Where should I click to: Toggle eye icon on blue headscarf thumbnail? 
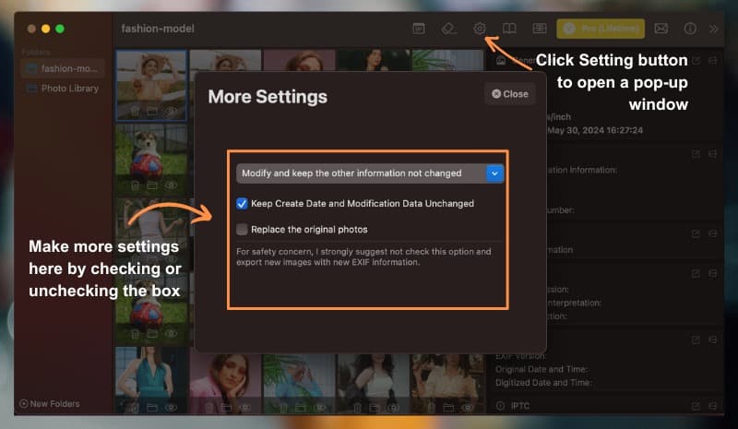(x=319, y=408)
